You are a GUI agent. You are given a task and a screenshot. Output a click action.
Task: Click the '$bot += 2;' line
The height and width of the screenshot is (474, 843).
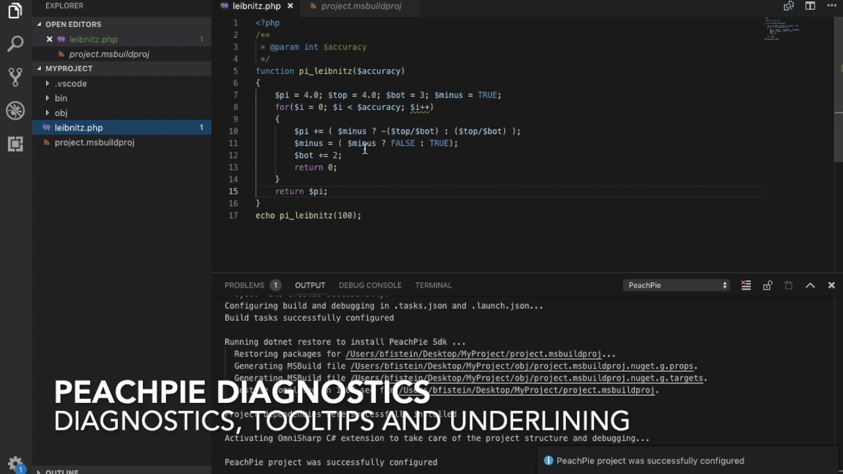[x=318, y=155]
